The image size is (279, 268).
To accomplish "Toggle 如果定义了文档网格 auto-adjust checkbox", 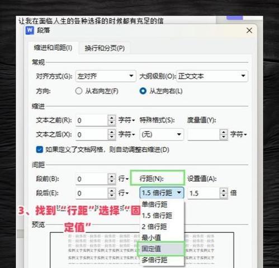I will tap(39, 149).
